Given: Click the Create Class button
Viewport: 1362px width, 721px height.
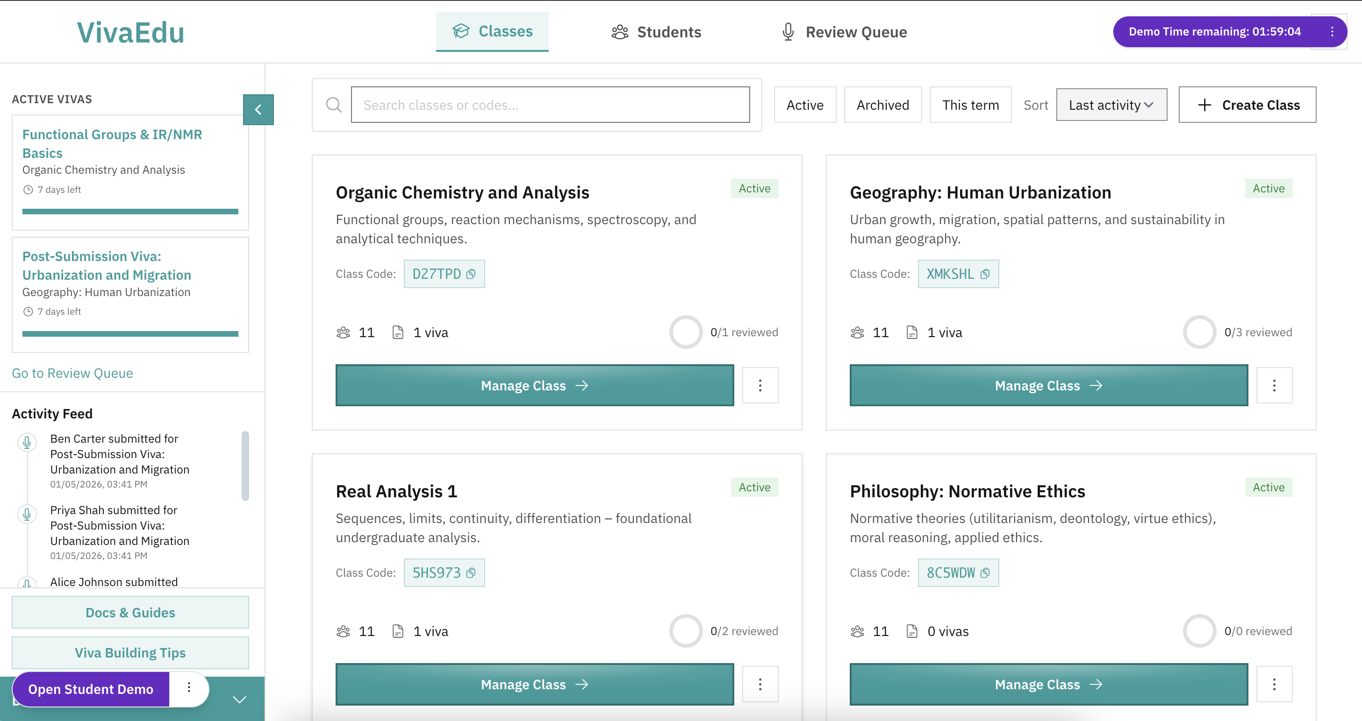Looking at the screenshot, I should coord(1247,105).
